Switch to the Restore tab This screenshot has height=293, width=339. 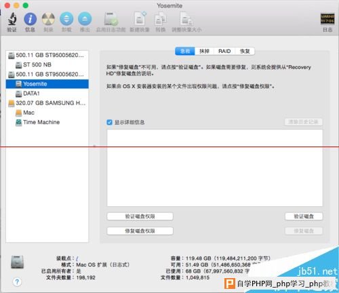click(x=245, y=51)
